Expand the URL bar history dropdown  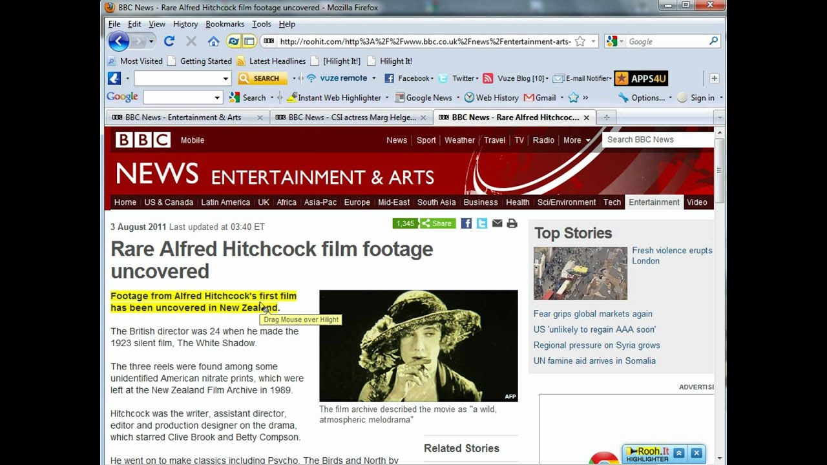pos(593,41)
